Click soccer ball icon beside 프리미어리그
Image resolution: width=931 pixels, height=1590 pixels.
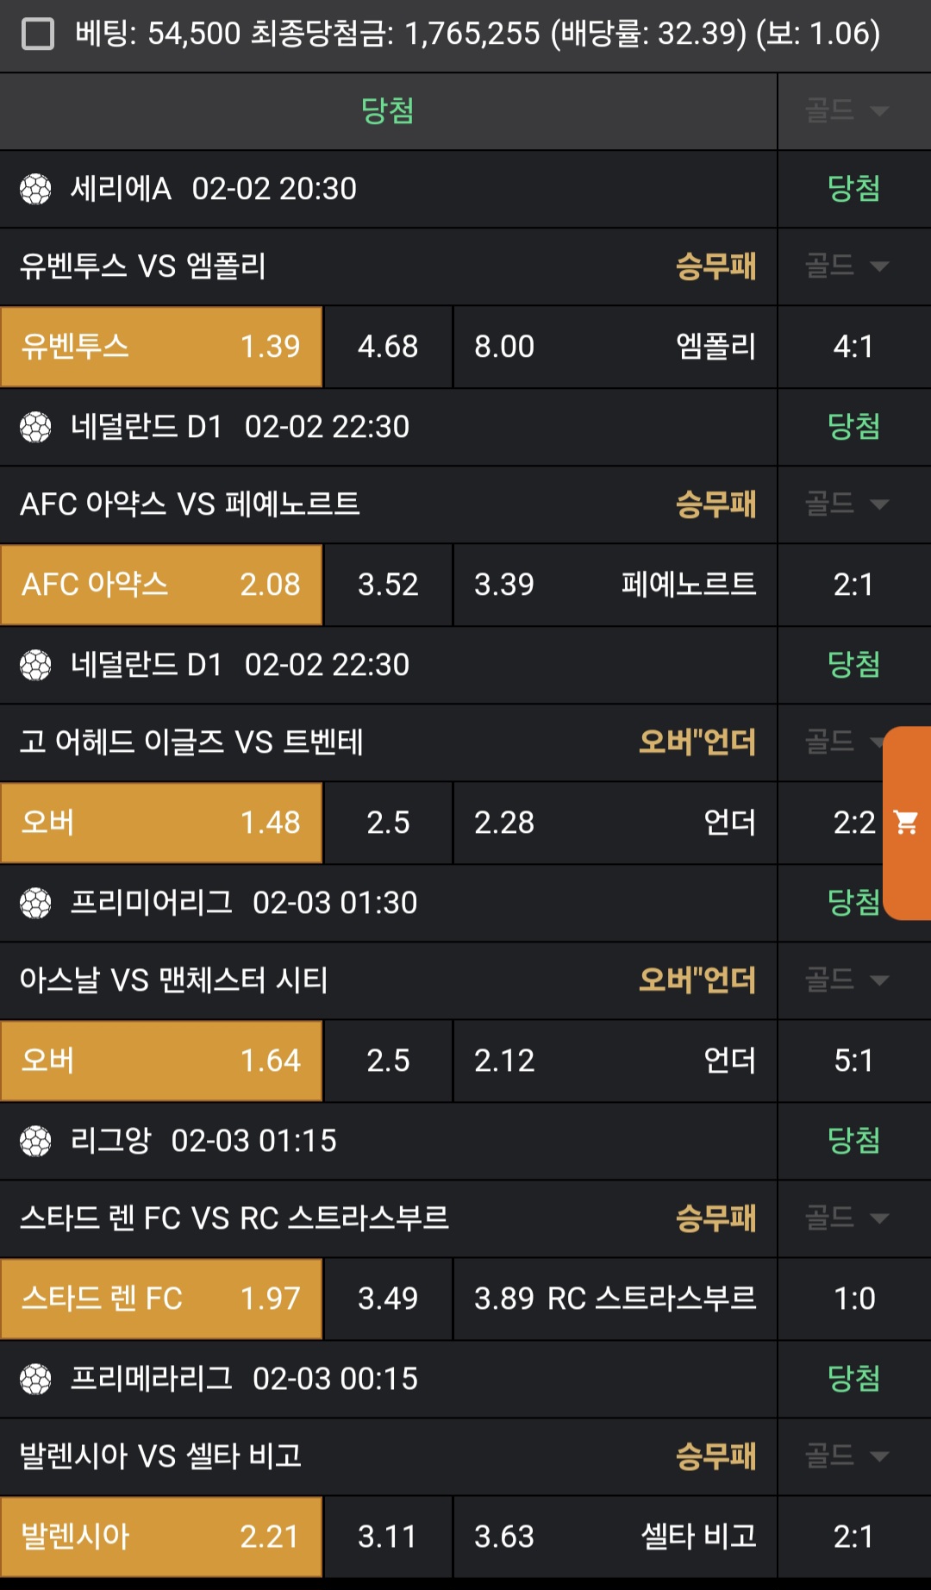(35, 903)
